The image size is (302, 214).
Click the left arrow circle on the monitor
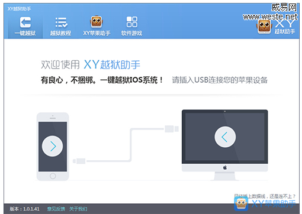tap(225, 137)
